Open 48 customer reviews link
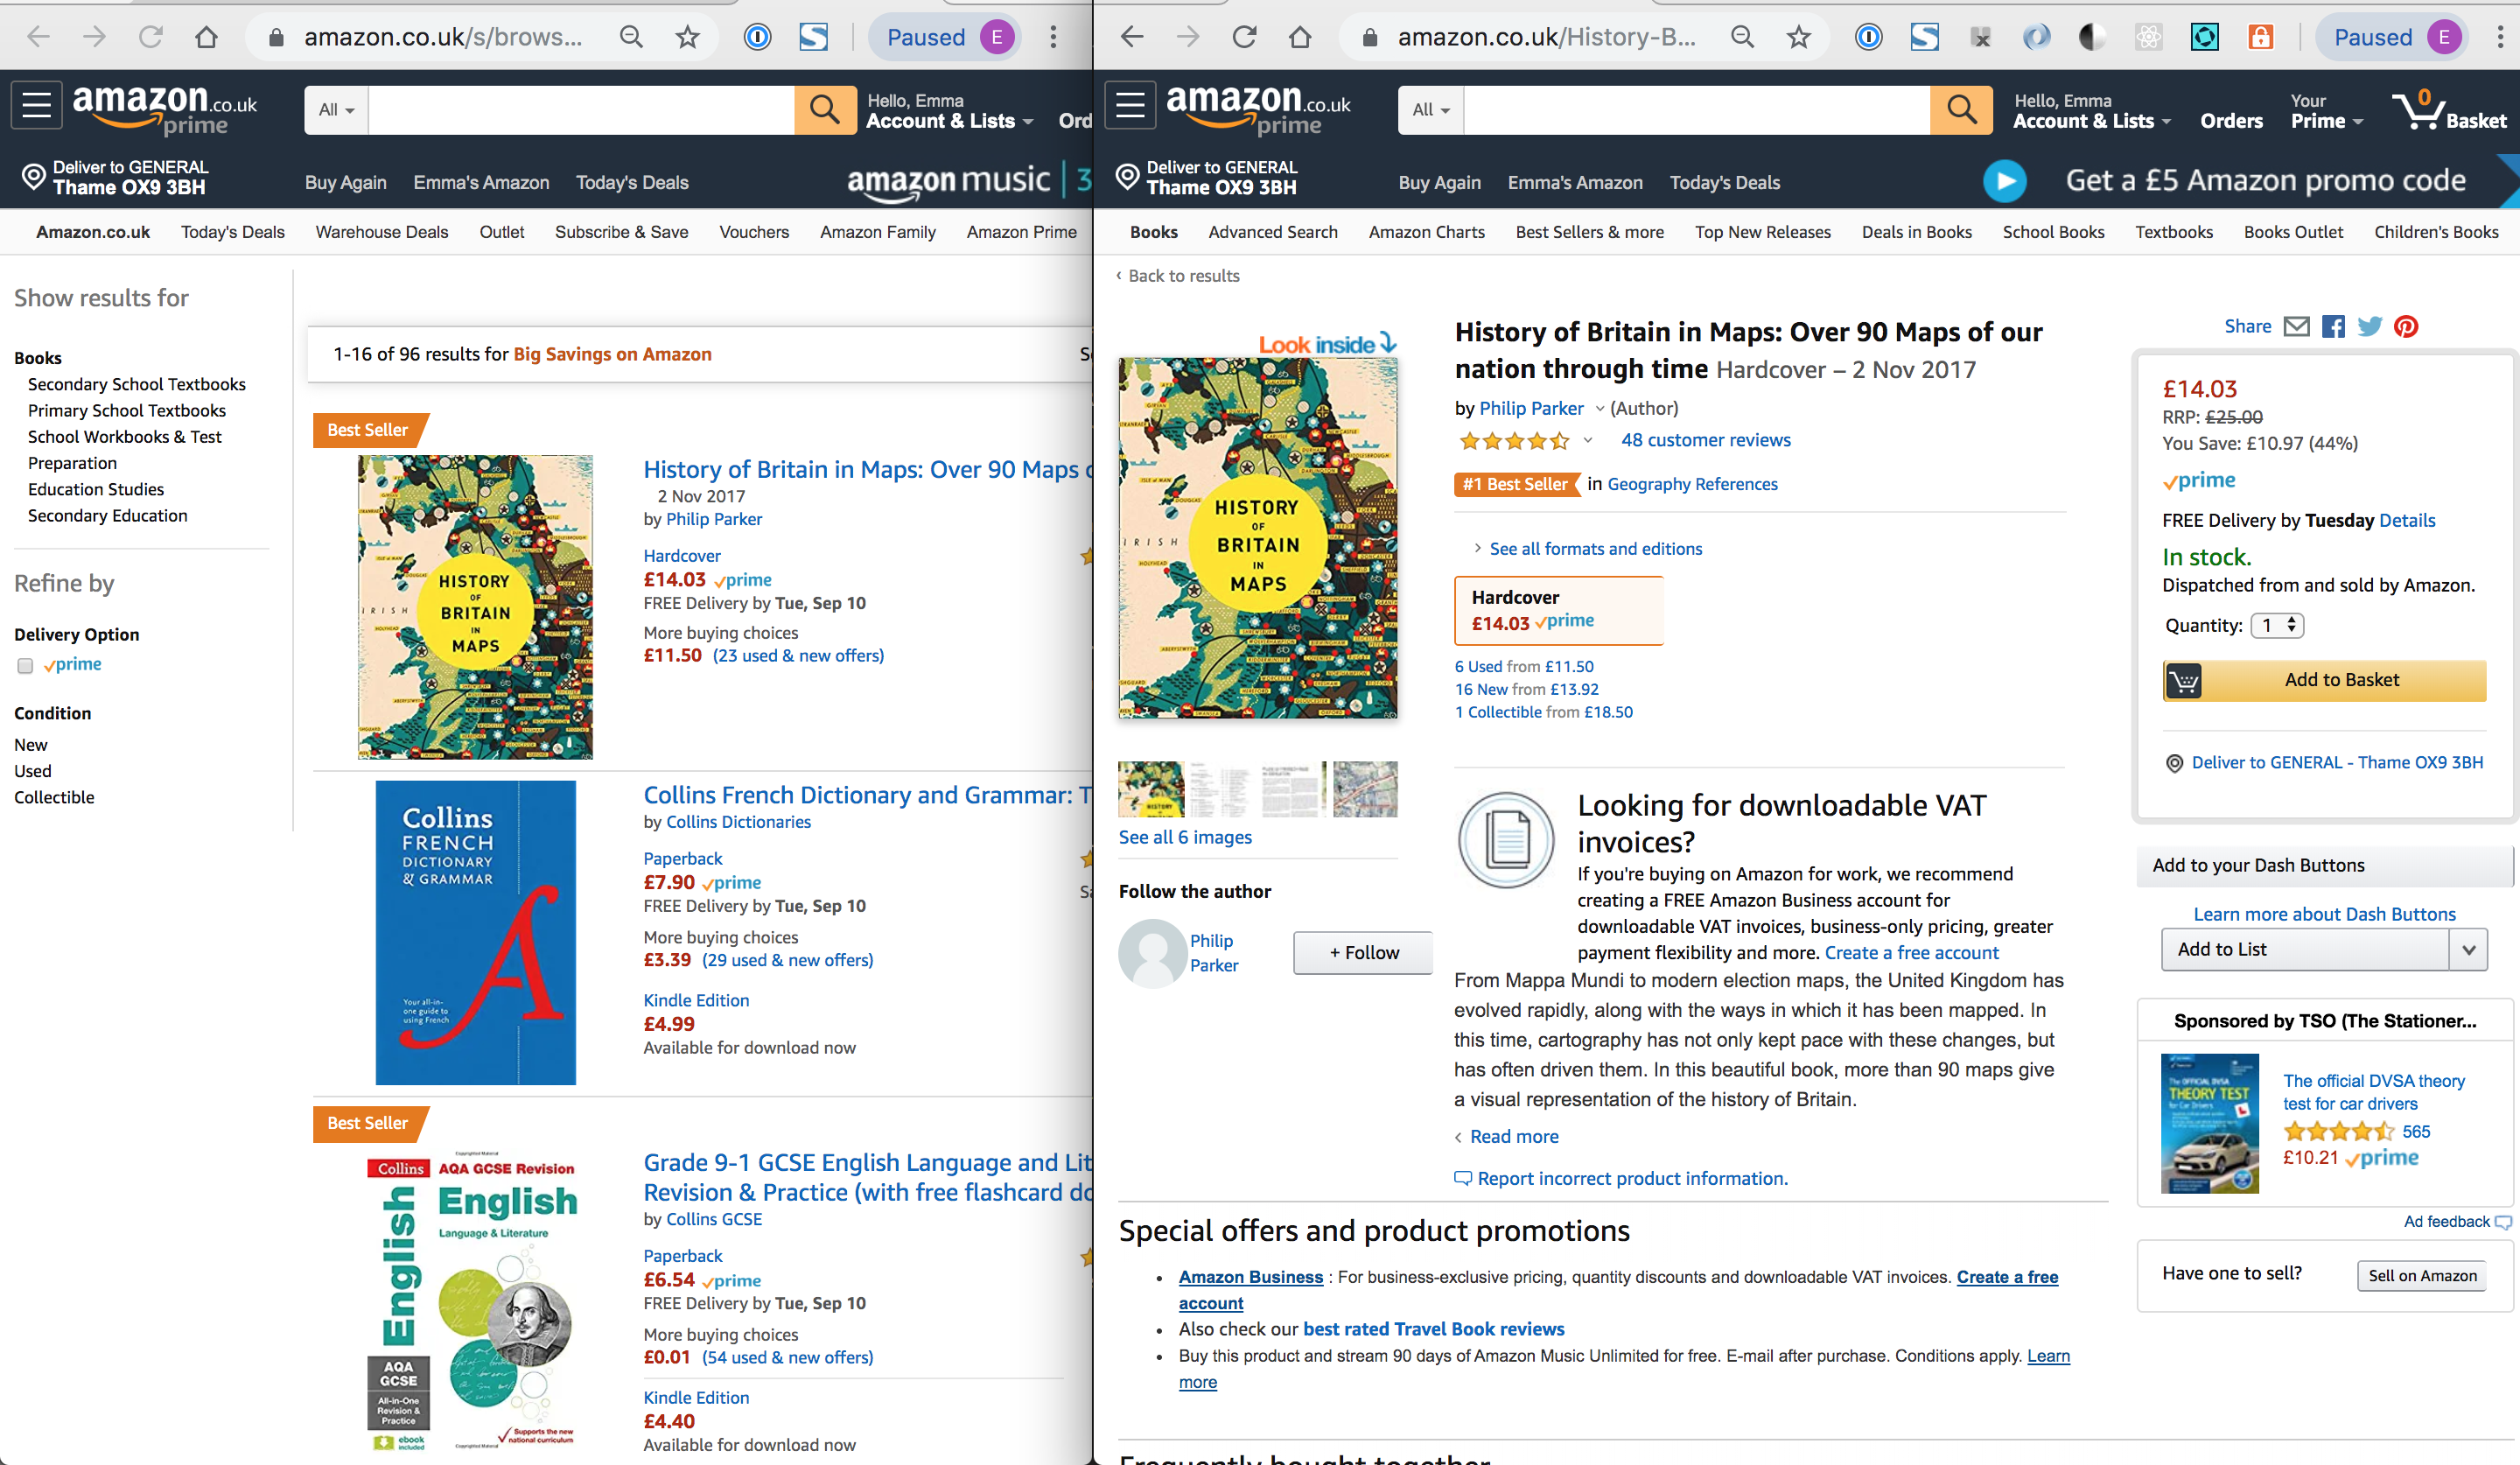This screenshot has width=2520, height=1465. [x=1705, y=440]
